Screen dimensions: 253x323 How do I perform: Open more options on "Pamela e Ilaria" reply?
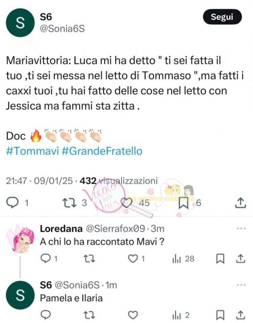coord(241,285)
